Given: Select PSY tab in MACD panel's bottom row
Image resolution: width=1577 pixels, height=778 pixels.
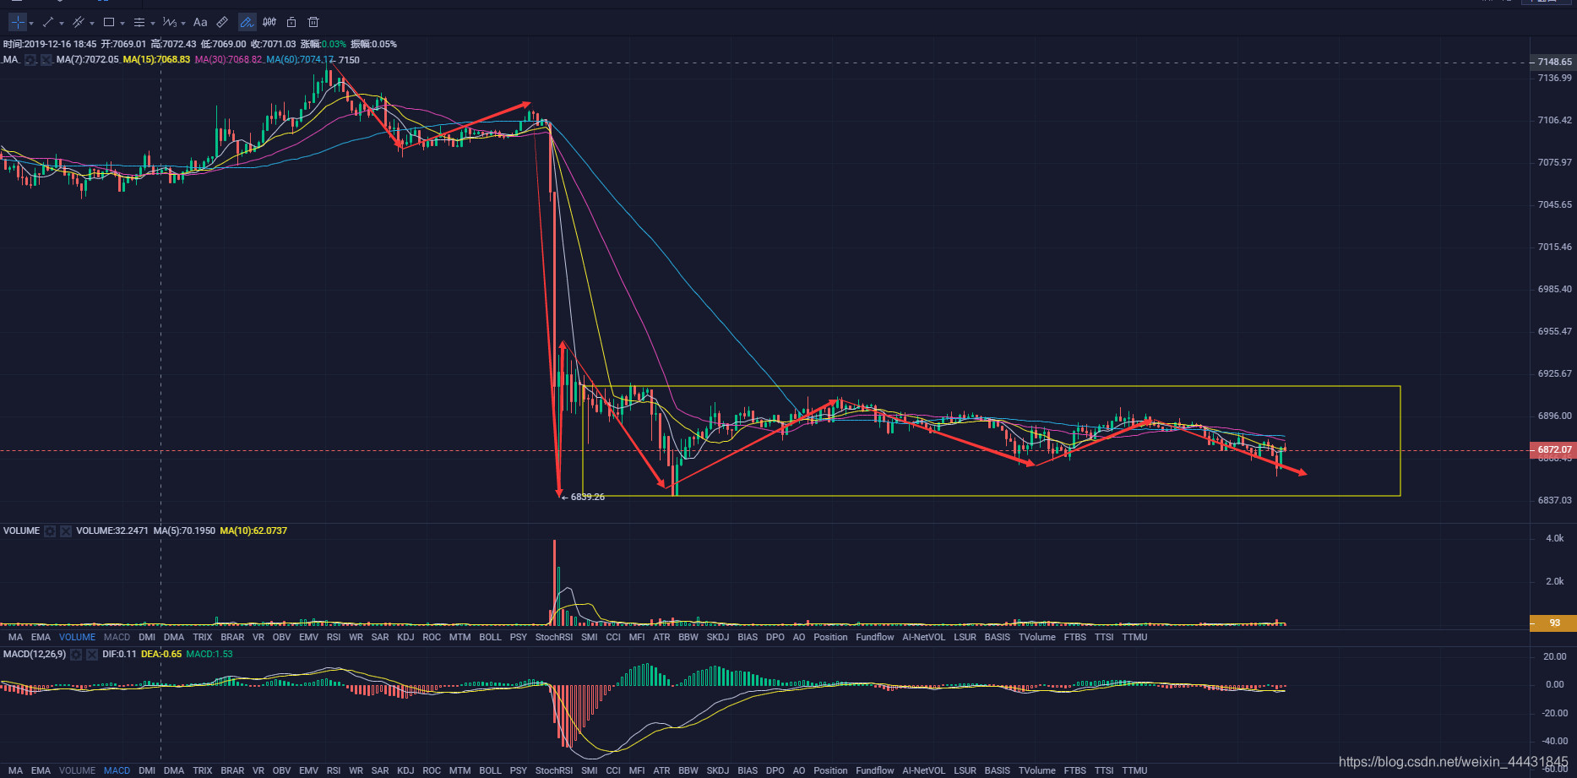Looking at the screenshot, I should click(x=519, y=771).
